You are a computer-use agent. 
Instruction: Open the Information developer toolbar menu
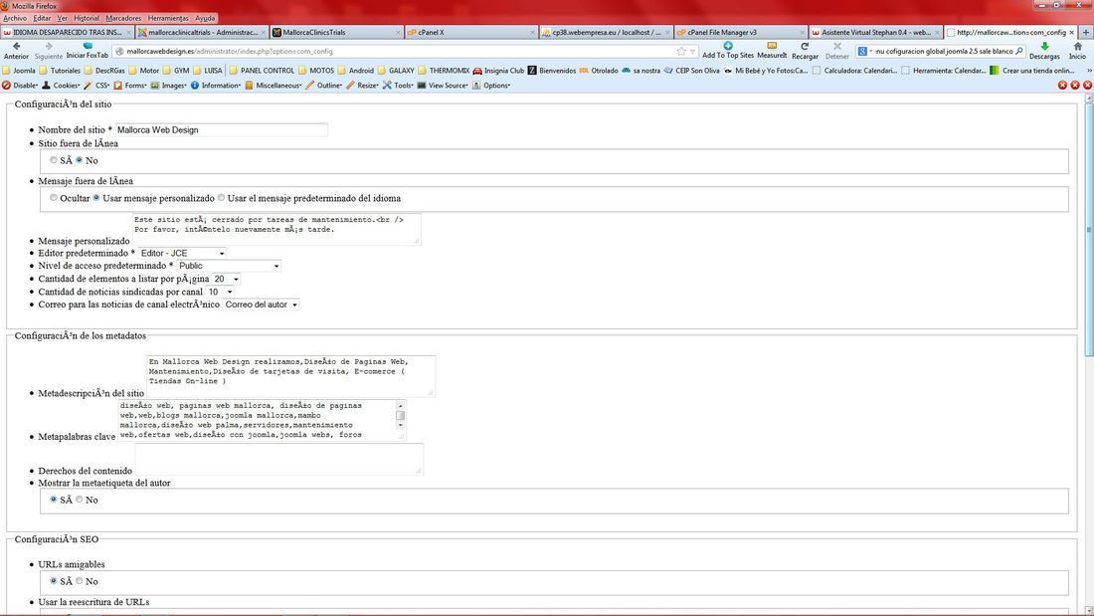tap(216, 86)
